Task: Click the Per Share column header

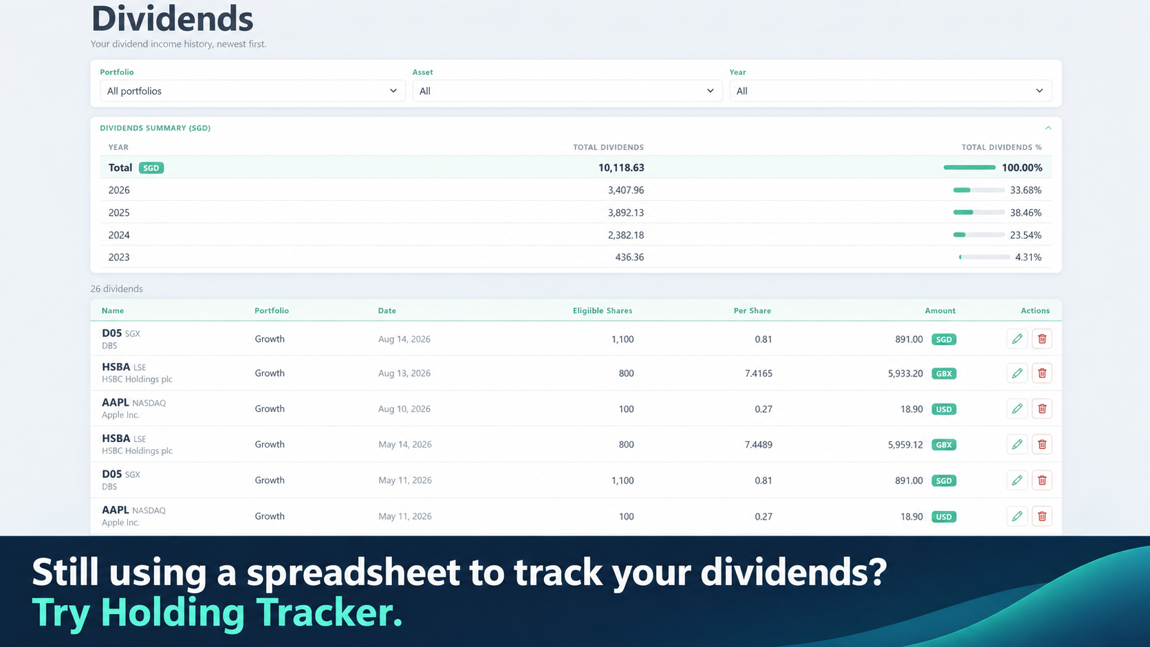Action: (x=752, y=311)
